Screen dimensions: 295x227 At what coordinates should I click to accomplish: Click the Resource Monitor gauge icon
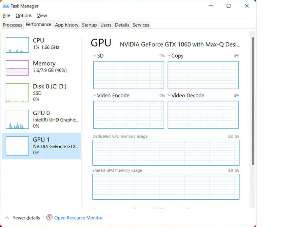(x=49, y=218)
